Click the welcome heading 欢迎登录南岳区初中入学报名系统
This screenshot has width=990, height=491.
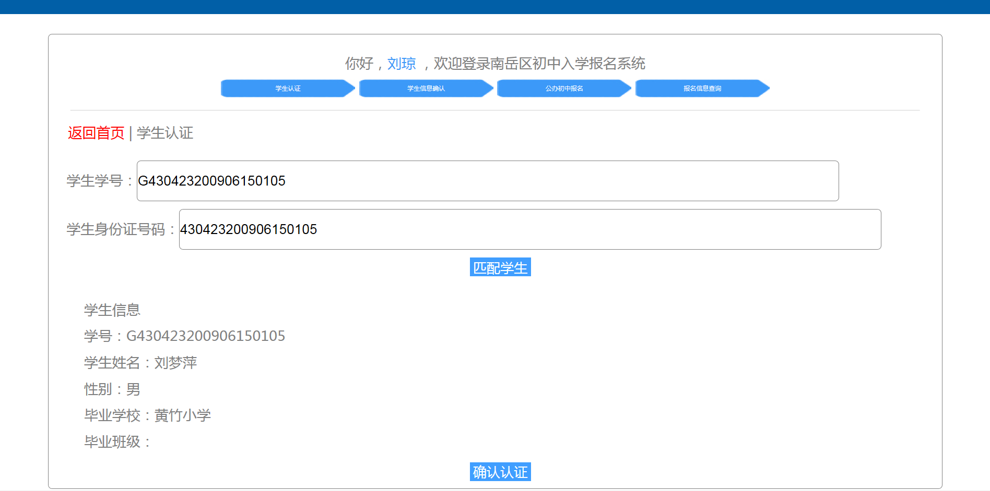click(539, 64)
